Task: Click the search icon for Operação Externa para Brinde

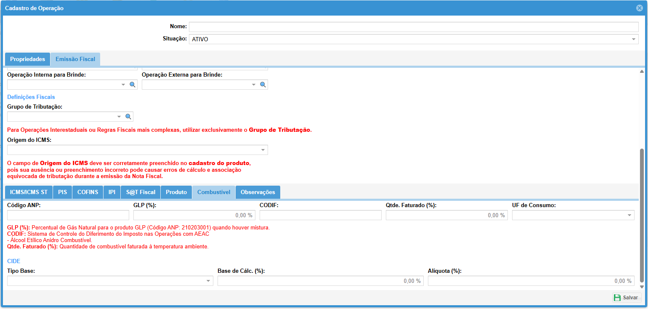Action: pyautogui.click(x=263, y=85)
